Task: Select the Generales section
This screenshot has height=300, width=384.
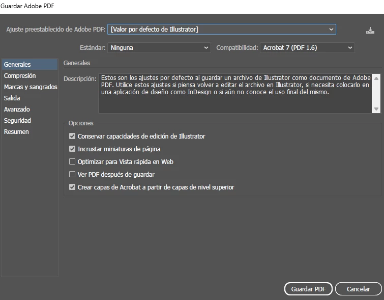Action: coord(29,65)
